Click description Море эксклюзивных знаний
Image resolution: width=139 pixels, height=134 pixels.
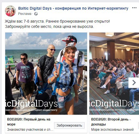[112, 130]
